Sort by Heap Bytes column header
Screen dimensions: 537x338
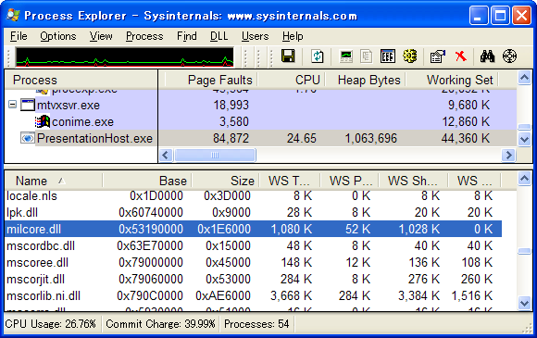tap(365, 80)
